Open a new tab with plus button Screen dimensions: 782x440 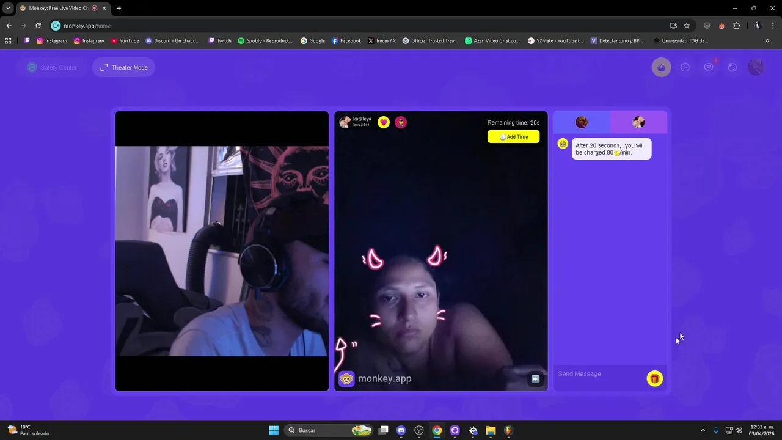click(119, 8)
